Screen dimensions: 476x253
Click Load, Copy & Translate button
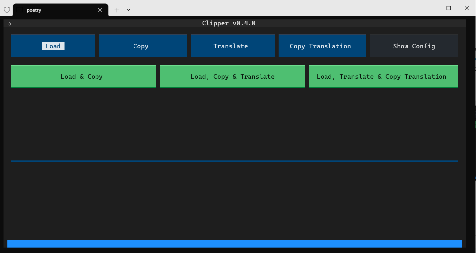[233, 76]
